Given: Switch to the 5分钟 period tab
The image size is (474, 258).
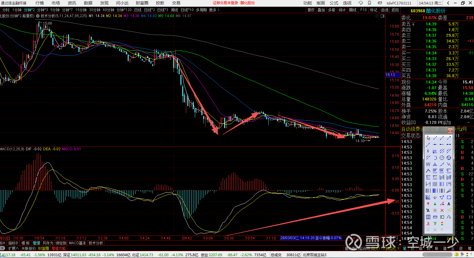Looking at the screenshot, I should click(x=55, y=10).
